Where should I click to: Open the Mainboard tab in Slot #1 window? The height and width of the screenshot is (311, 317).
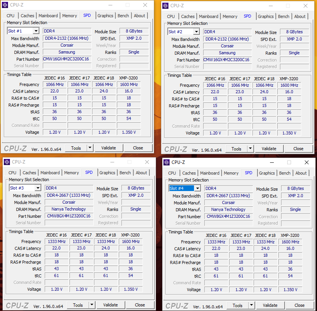[48, 16]
